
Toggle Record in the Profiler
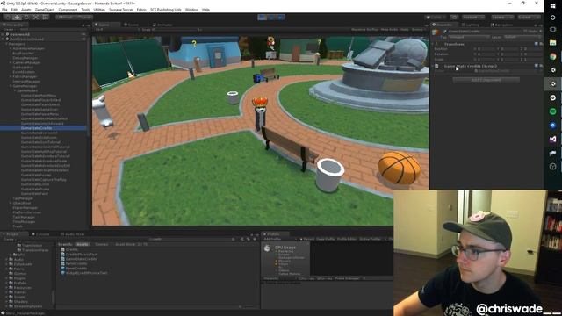[x=307, y=239]
